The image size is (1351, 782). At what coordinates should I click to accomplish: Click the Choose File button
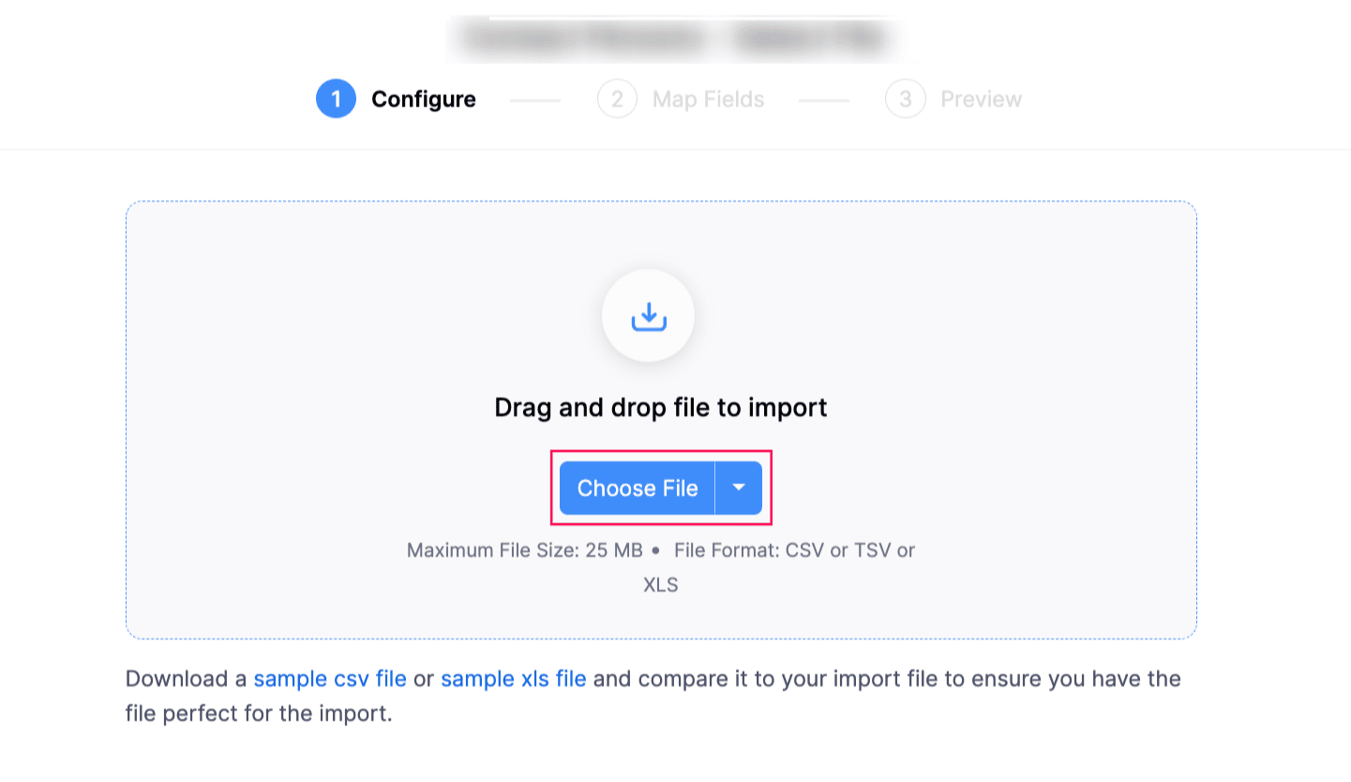point(637,488)
